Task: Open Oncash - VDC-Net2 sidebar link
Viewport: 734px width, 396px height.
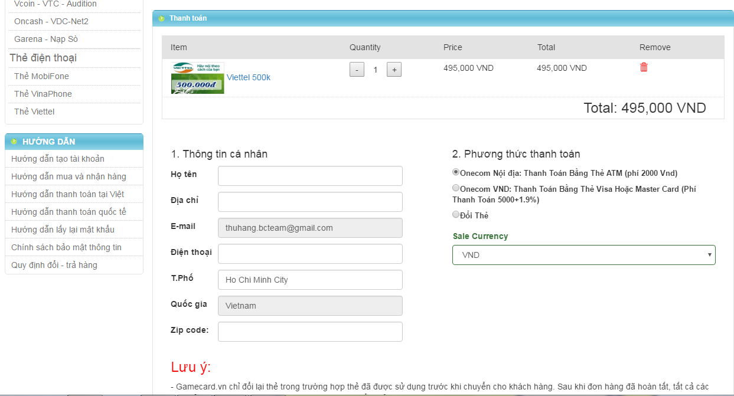Action: pyautogui.click(x=51, y=21)
